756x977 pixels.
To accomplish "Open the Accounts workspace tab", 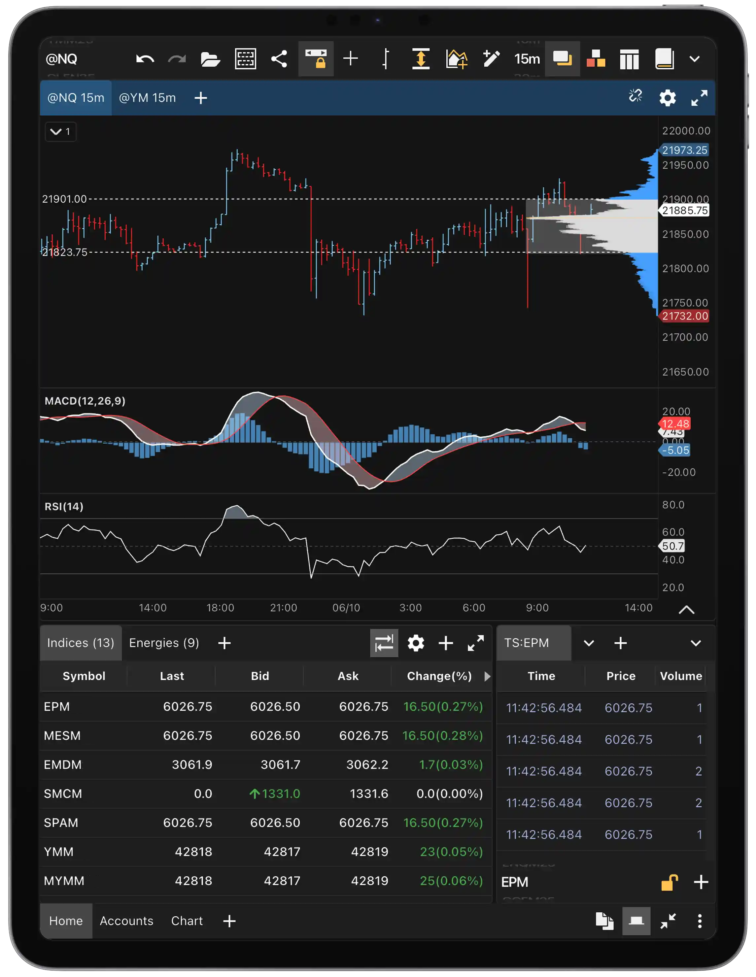I will tap(126, 921).
